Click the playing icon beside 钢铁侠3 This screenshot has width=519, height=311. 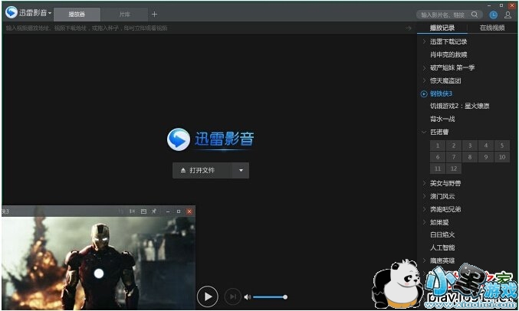(424, 94)
